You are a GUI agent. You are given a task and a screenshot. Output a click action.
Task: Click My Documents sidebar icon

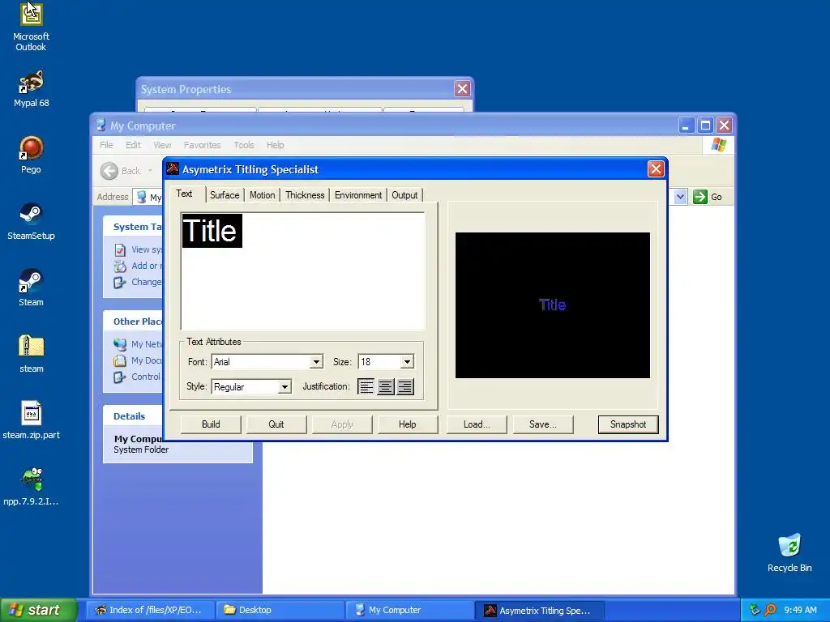coord(120,360)
